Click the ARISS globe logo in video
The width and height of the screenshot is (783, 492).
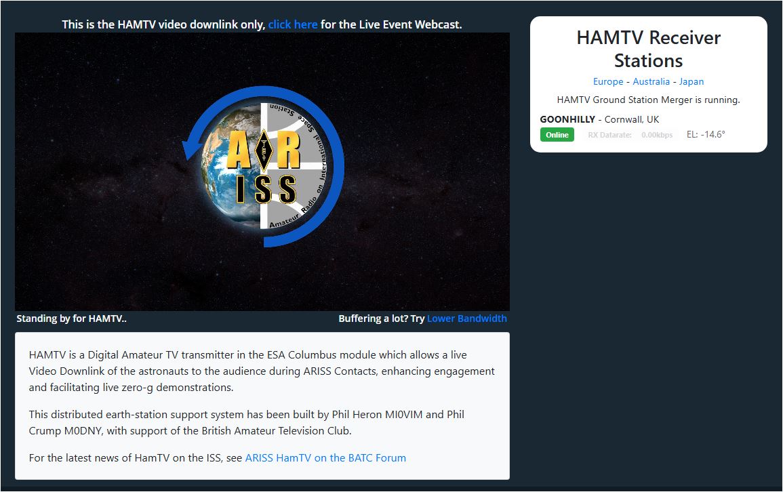point(263,166)
